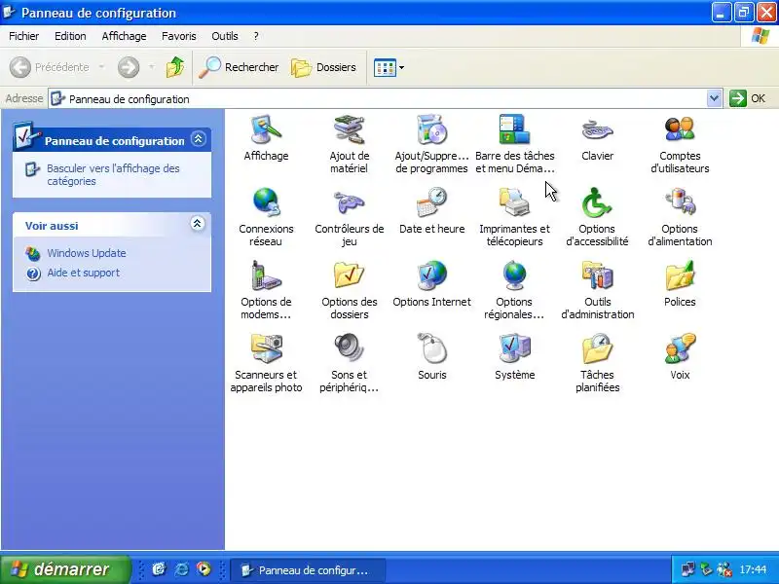The image size is (779, 584).
Task: Click the network connection tray icon
Action: pyautogui.click(x=688, y=569)
